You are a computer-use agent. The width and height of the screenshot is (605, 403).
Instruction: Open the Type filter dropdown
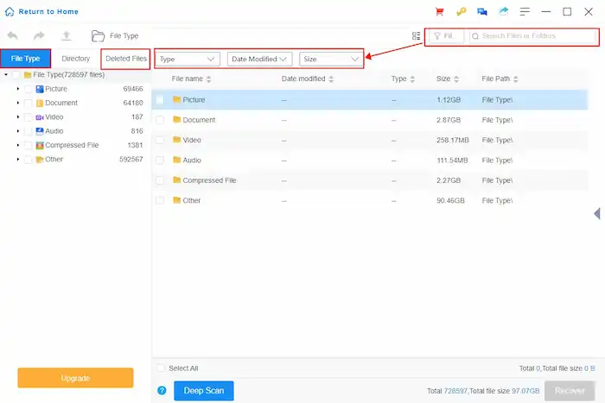[x=188, y=59]
